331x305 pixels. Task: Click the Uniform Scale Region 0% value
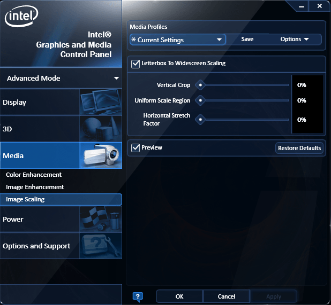[302, 100]
